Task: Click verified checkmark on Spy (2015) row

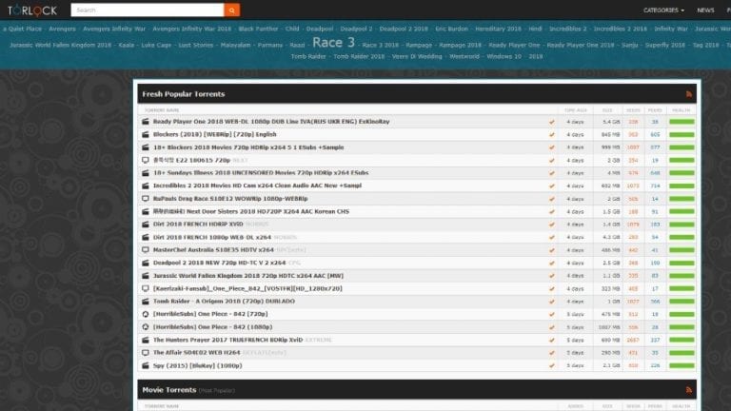Action: click(x=551, y=365)
